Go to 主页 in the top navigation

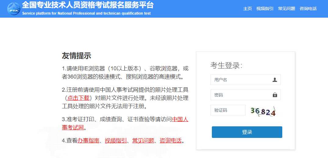(247, 9)
